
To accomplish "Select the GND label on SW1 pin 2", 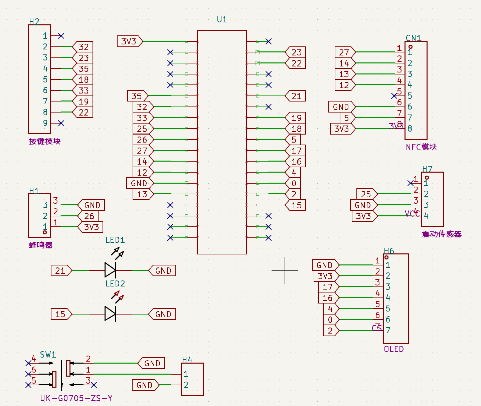I will (x=151, y=363).
